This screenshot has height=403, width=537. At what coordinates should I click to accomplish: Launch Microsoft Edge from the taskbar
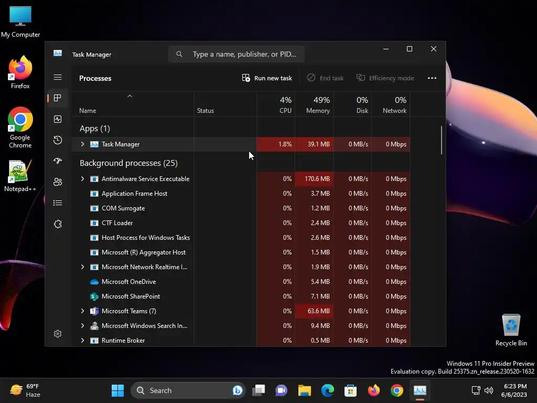[328, 390]
